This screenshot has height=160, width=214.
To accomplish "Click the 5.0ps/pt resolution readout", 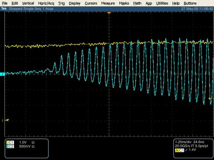I will [202, 146].
